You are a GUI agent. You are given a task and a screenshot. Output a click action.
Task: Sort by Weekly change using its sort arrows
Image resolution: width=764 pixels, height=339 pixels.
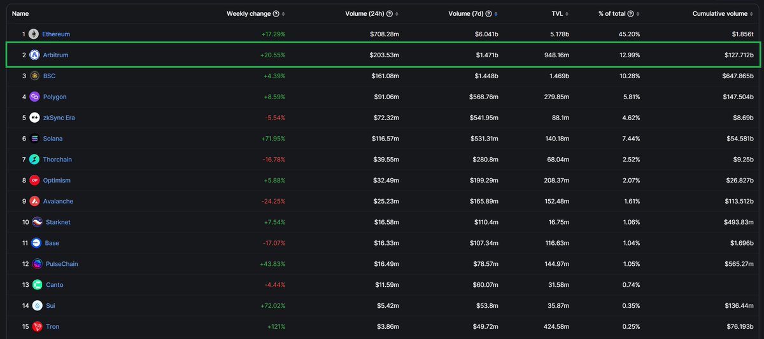click(283, 13)
